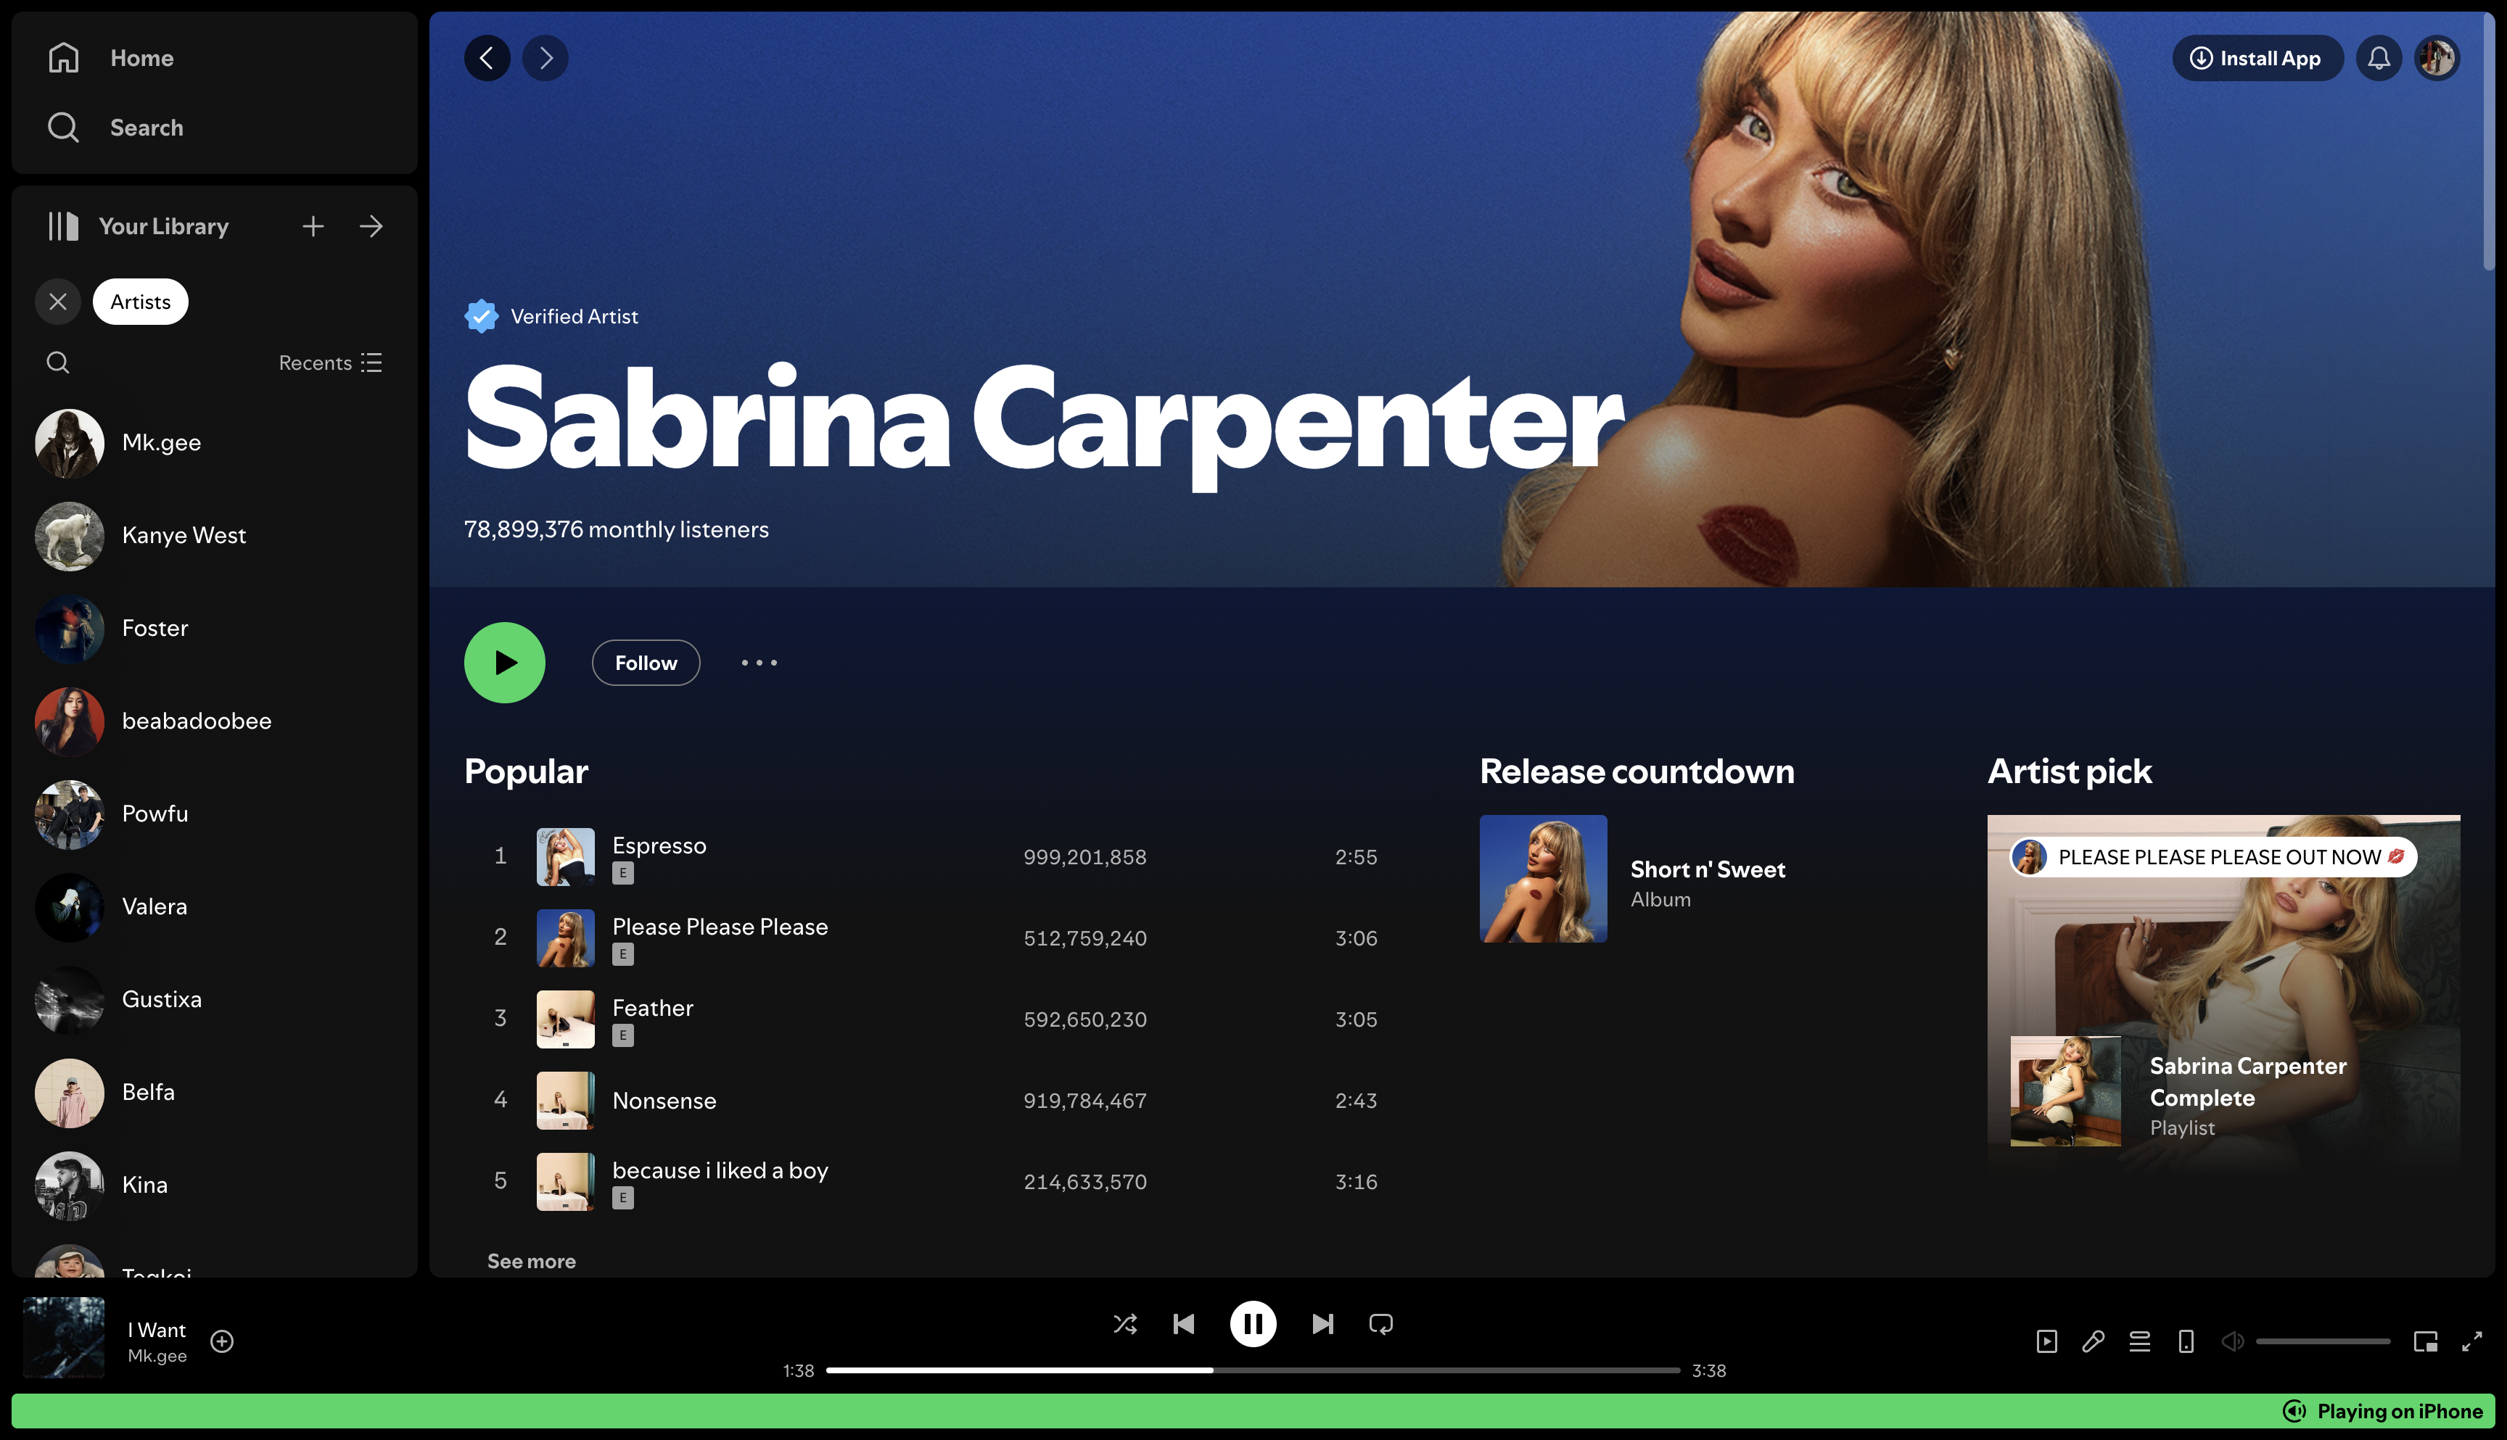Skip to next track
This screenshot has width=2507, height=1440.
(1322, 1323)
